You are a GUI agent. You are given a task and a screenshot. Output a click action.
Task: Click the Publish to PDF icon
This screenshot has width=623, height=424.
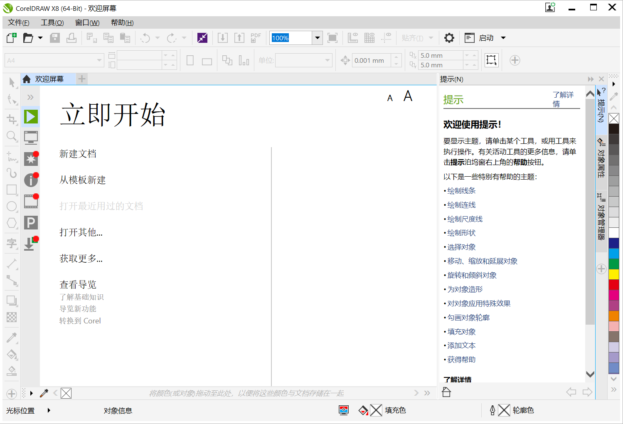(255, 38)
